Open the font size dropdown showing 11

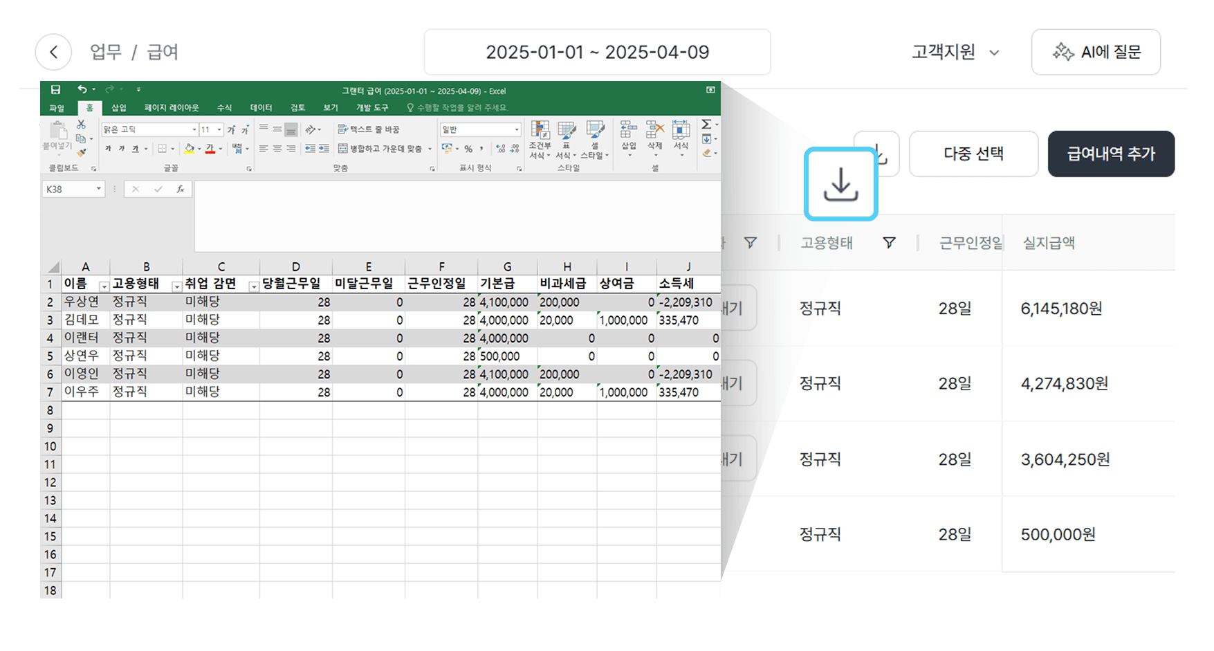point(219,129)
